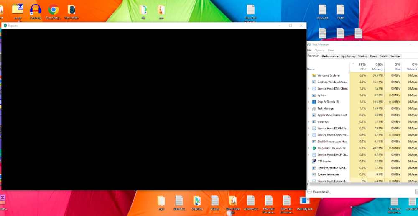Click 49.2 MB memory value for Kaspersky
The image size is (418, 216).
(x=378, y=148)
